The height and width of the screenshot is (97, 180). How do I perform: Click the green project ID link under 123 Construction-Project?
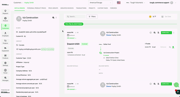pos(106,55)
